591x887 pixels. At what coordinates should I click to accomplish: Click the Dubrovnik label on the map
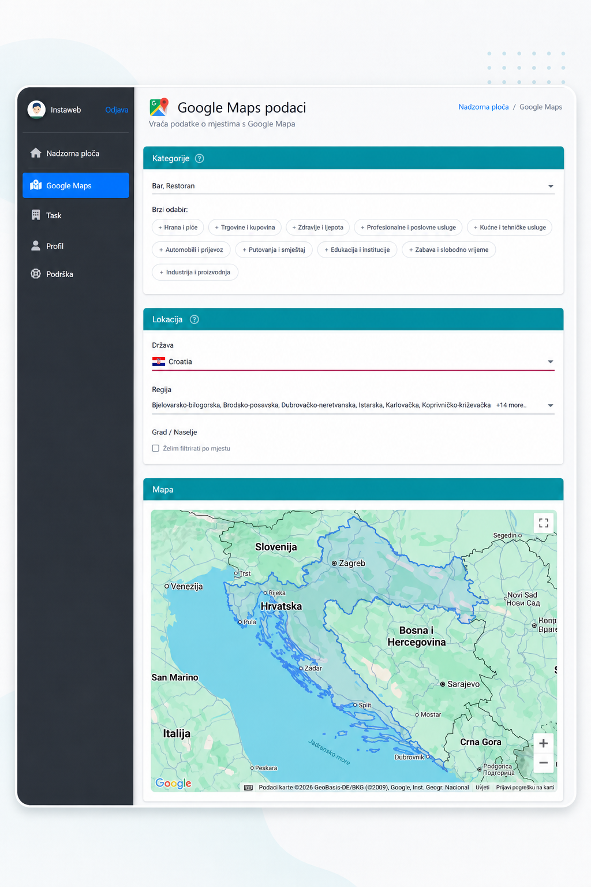pyautogui.click(x=409, y=757)
